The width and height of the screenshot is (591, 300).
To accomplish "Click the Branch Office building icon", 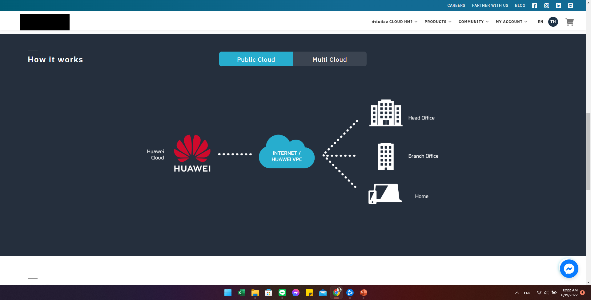I will [386, 156].
